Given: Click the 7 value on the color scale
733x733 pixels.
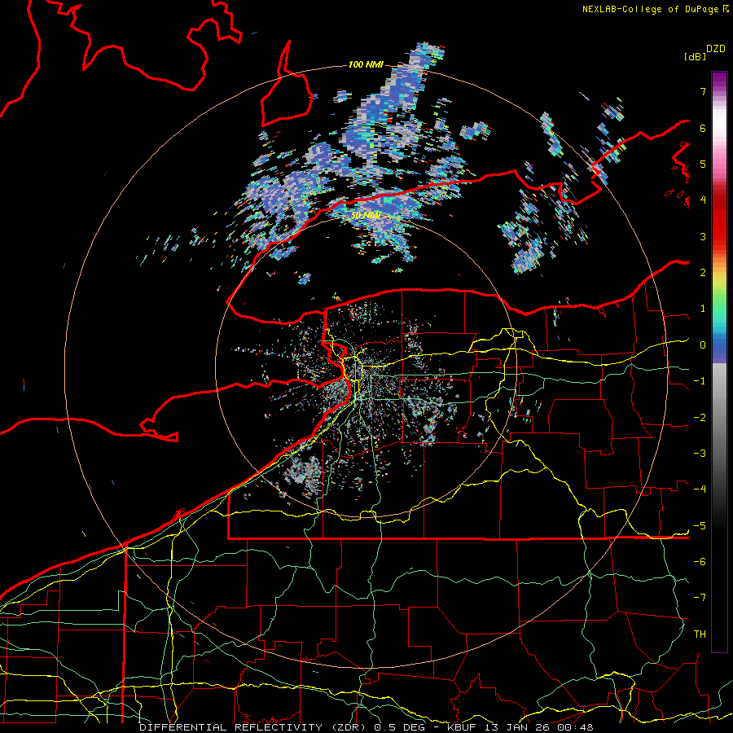Looking at the screenshot, I should coord(703,91).
